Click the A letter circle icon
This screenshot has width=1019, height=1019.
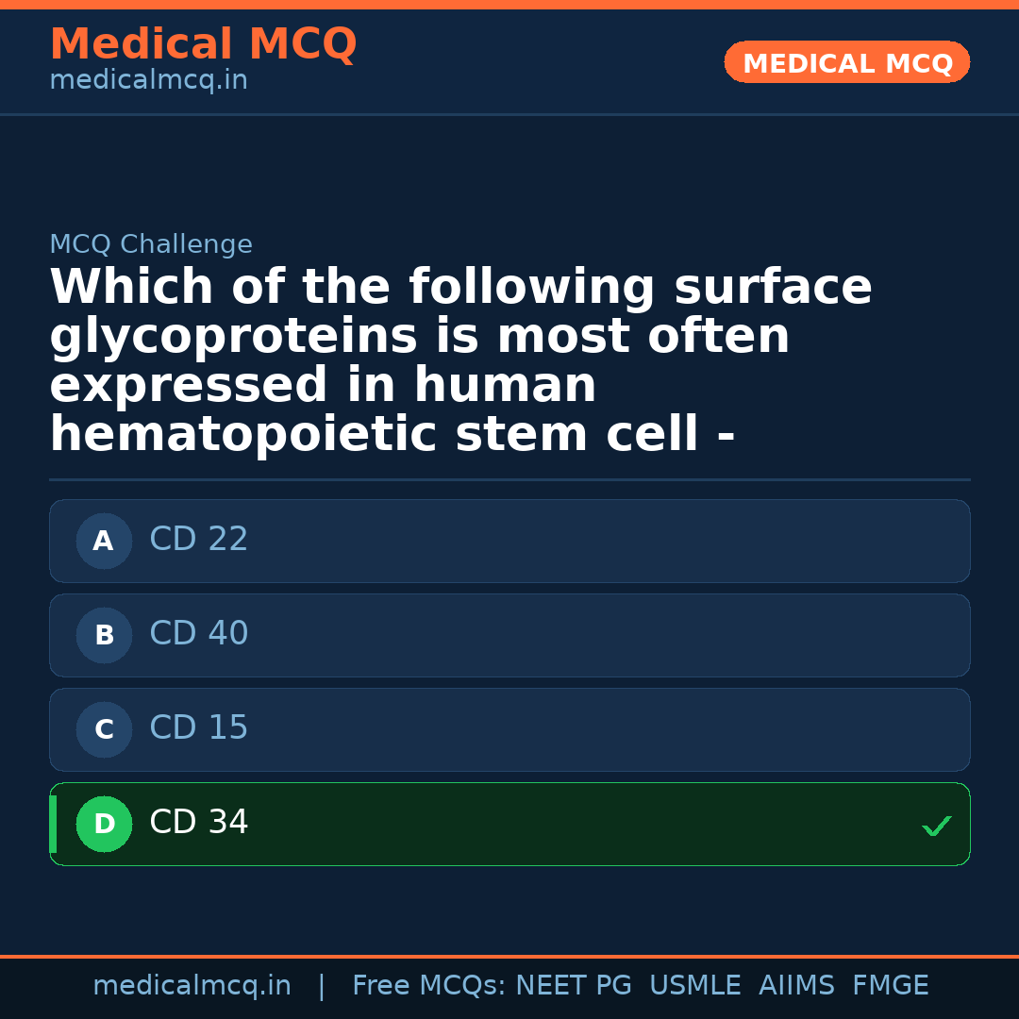(104, 541)
